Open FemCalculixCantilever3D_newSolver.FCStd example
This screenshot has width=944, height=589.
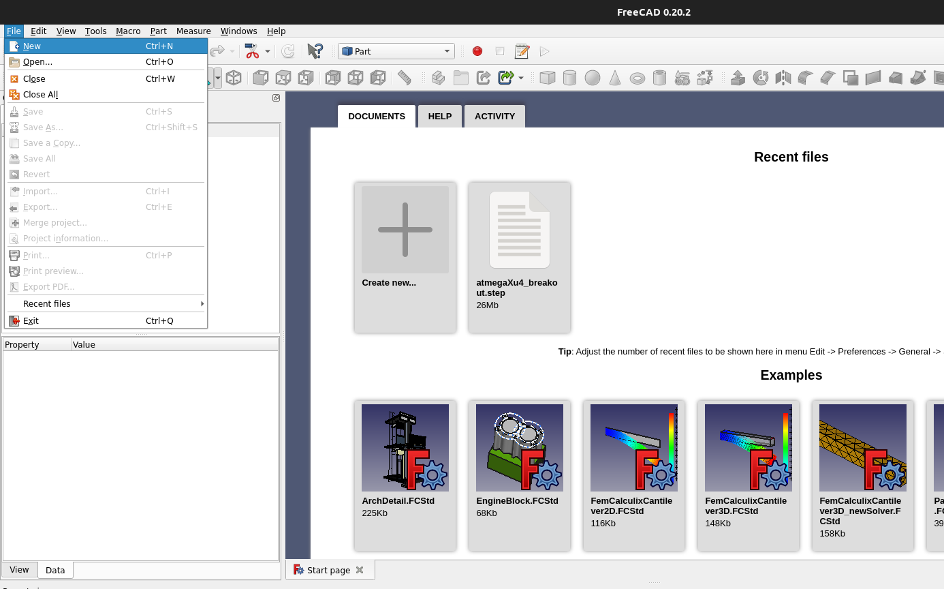click(x=863, y=476)
